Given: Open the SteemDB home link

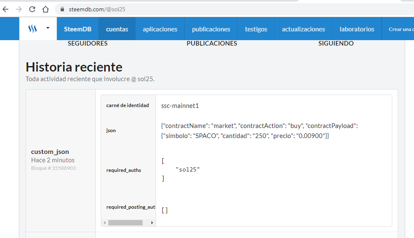Looking at the screenshot, I should click(x=78, y=29).
